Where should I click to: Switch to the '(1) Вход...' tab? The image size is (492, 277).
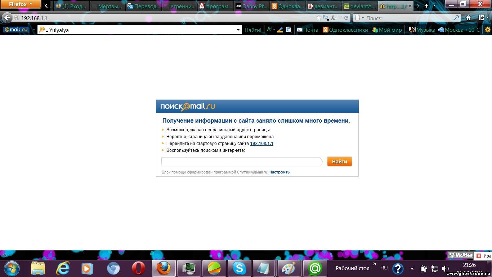pyautogui.click(x=71, y=6)
